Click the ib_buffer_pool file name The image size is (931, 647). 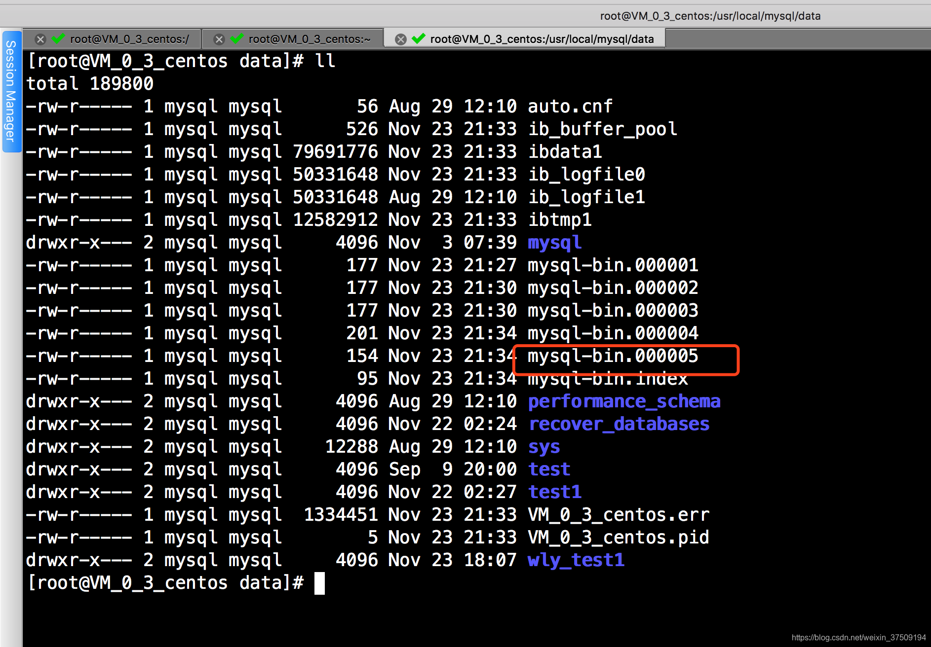click(x=602, y=129)
